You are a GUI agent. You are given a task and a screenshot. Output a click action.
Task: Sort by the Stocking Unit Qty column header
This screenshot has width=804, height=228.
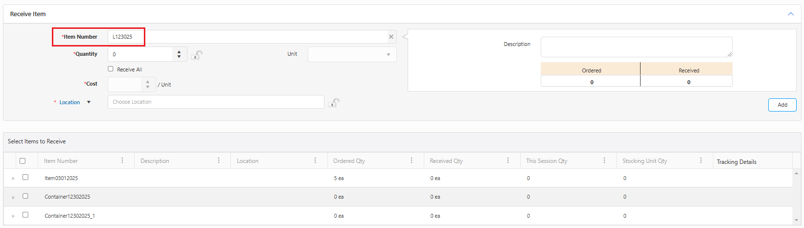click(644, 161)
